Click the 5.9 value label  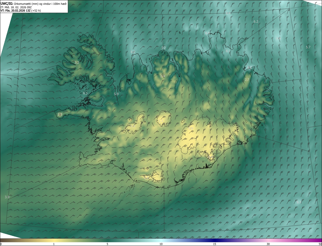pos(116,94)
